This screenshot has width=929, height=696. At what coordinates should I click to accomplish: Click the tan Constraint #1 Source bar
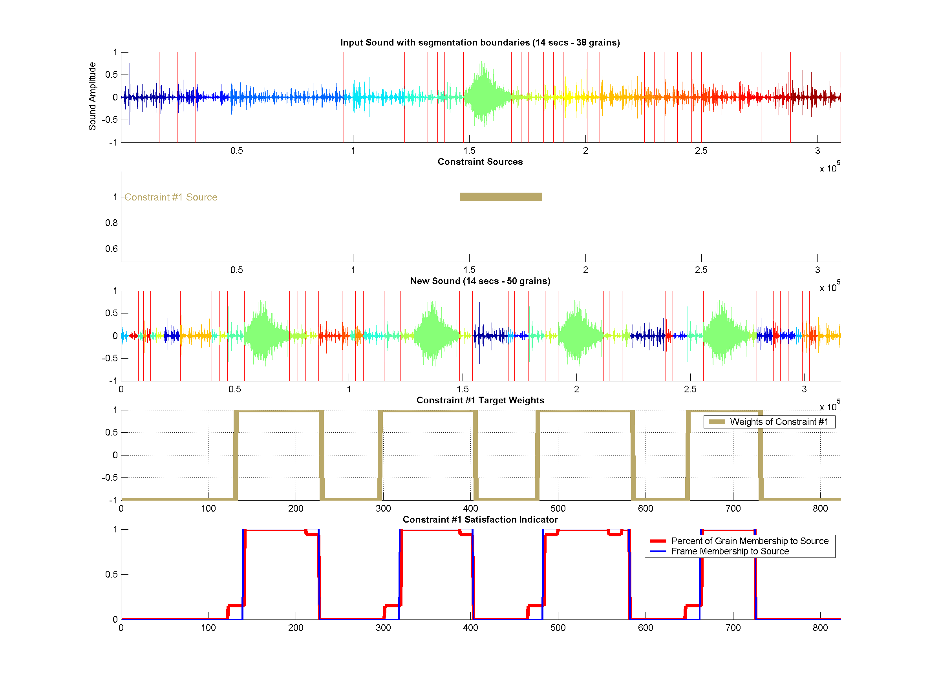(500, 197)
